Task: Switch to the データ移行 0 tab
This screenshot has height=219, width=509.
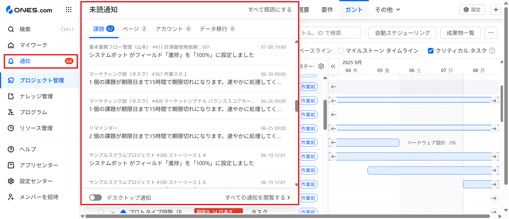Action: click(217, 29)
